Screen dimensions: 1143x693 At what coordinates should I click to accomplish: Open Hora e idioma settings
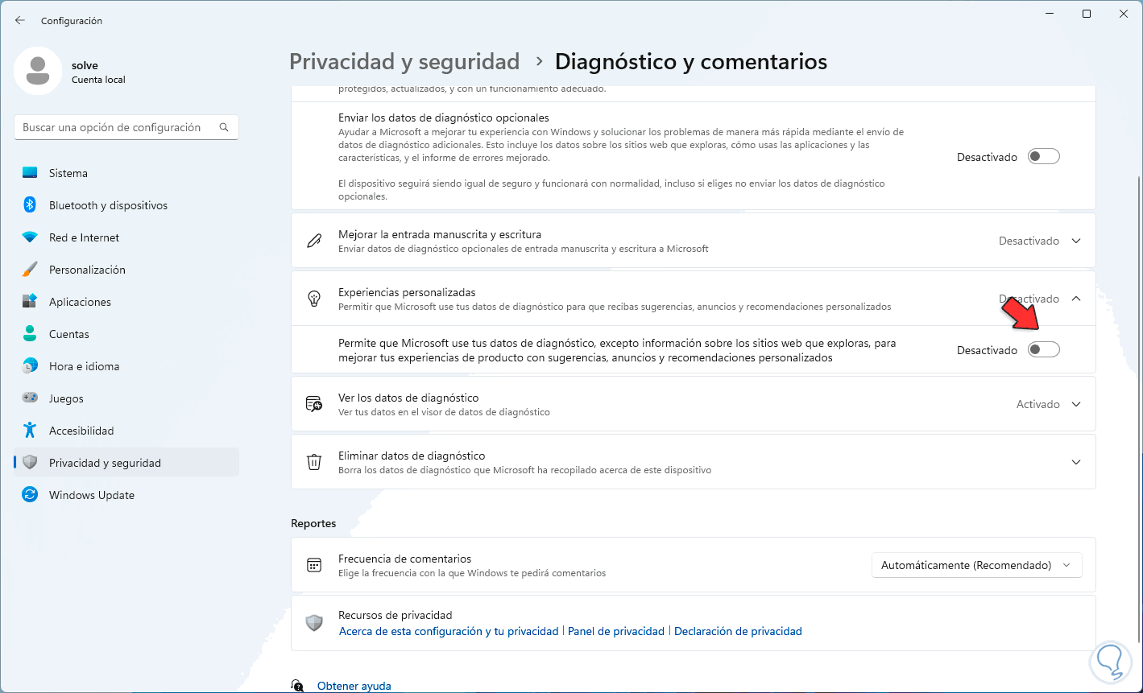(126, 366)
